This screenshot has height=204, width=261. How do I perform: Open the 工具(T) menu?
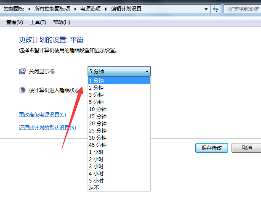[38, 22]
